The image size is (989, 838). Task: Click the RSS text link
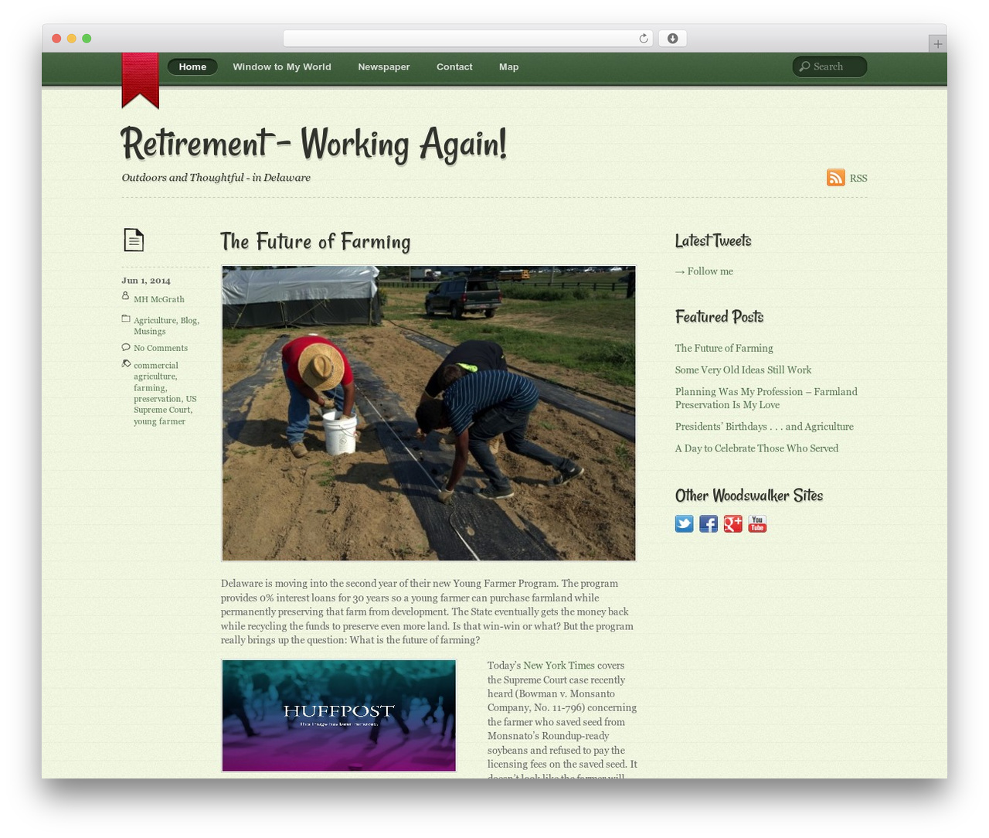[x=858, y=178]
